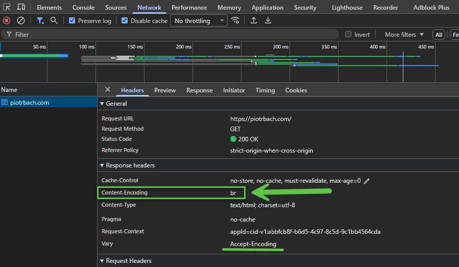
Task: Click the https://piotrbach.com/ Request URL value
Action: point(260,119)
